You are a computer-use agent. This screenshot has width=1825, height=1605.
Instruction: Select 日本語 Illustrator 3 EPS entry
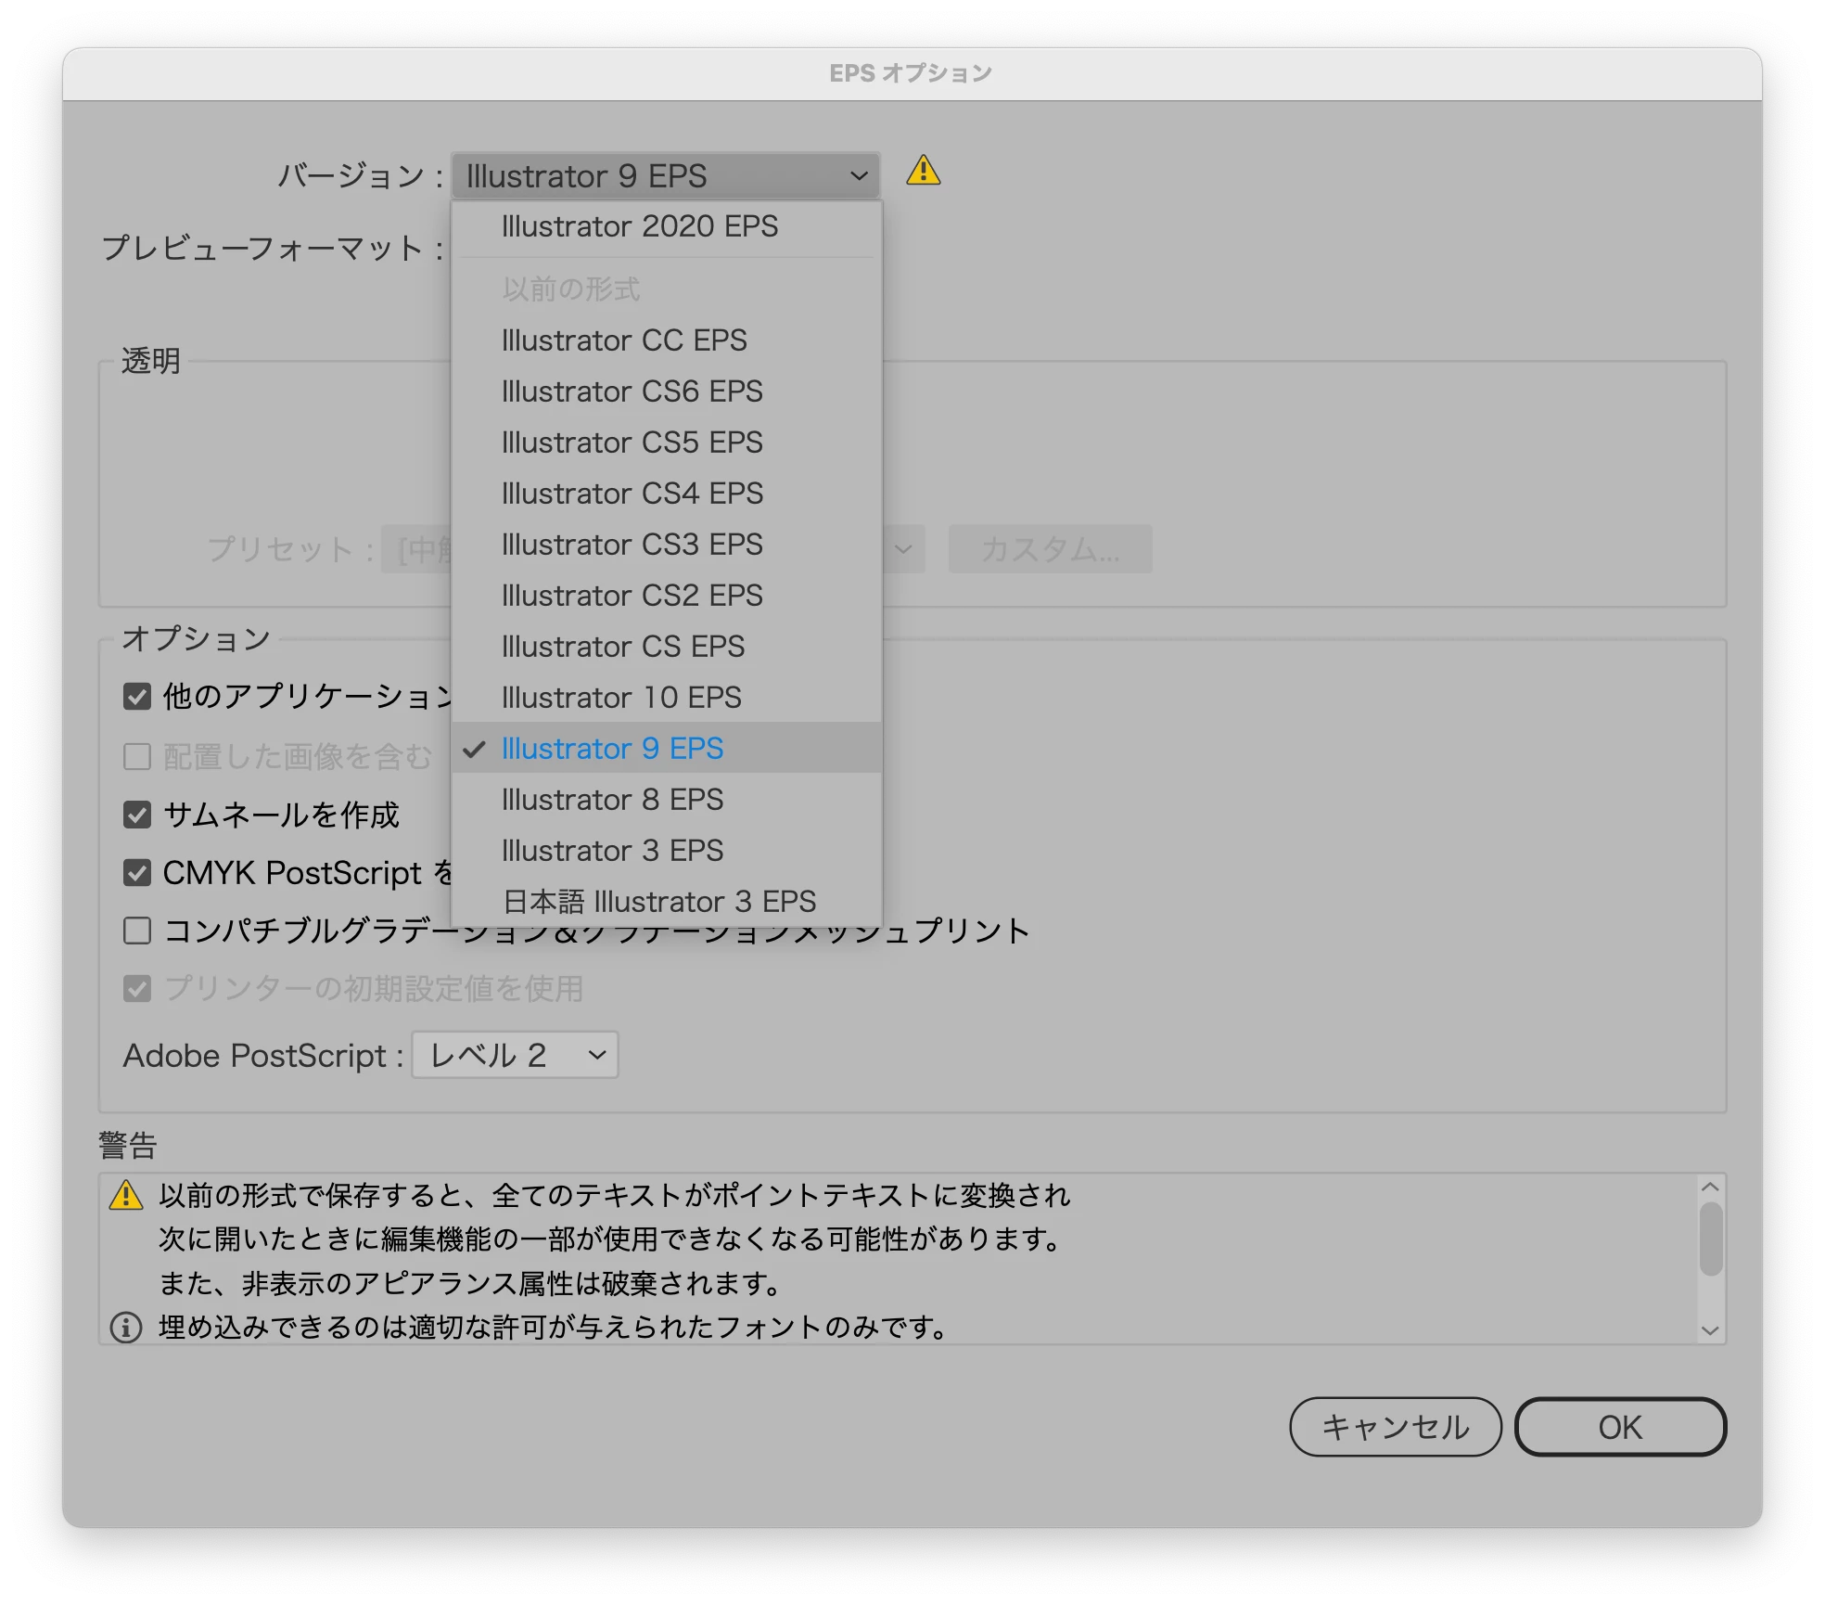(658, 901)
